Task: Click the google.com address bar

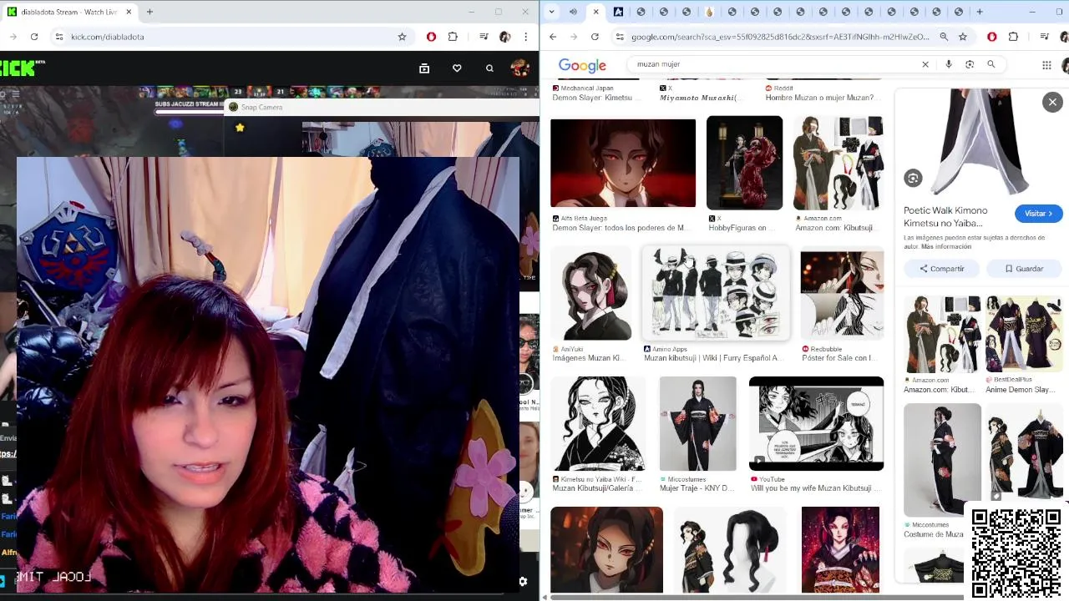Action: [x=780, y=37]
